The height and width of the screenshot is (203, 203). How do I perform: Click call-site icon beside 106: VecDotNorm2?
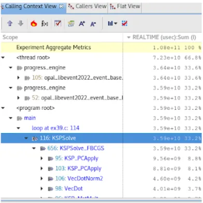tap(50, 179)
